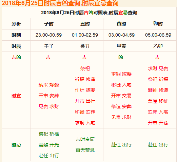Select the 乙卯 cell
Screen dimensions: 177x162
click(158, 46)
